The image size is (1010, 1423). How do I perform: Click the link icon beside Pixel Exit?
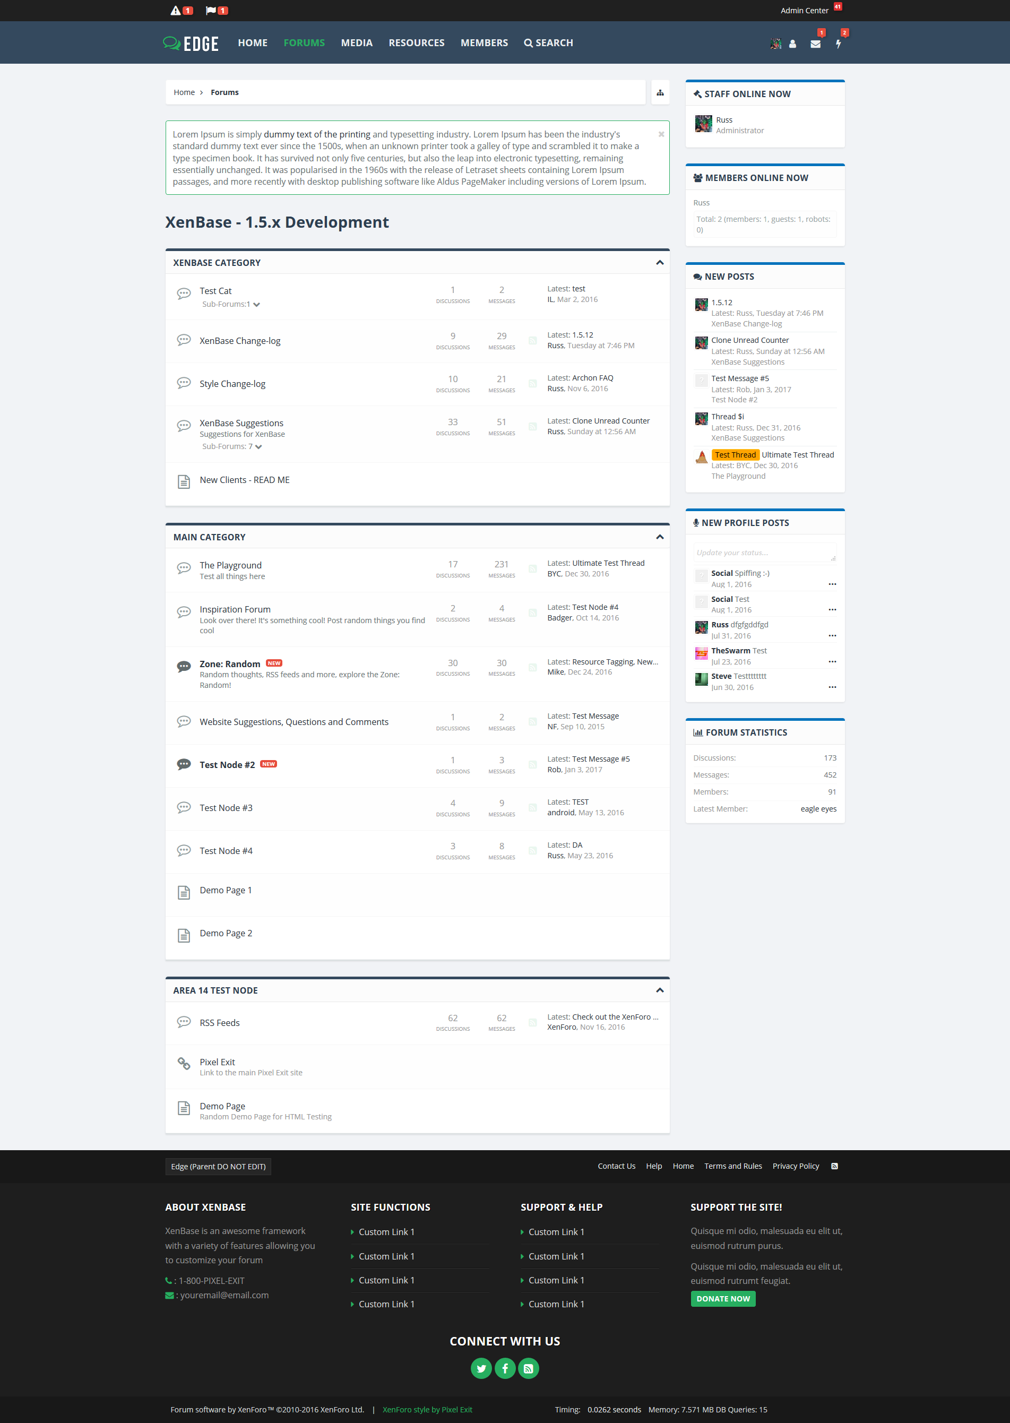click(x=184, y=1064)
